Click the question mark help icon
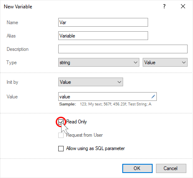 click(164, 6)
